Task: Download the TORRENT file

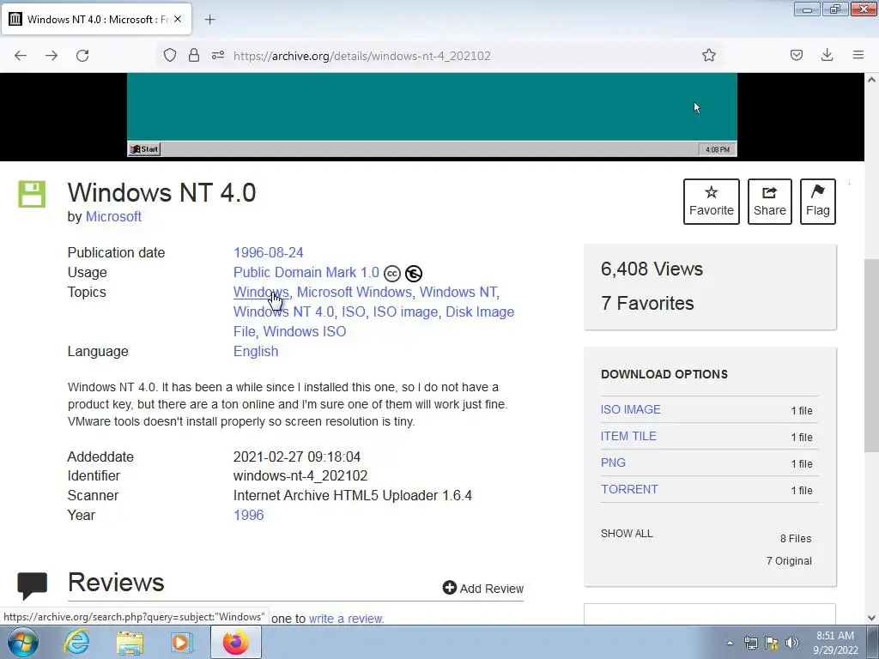Action: pyautogui.click(x=629, y=489)
